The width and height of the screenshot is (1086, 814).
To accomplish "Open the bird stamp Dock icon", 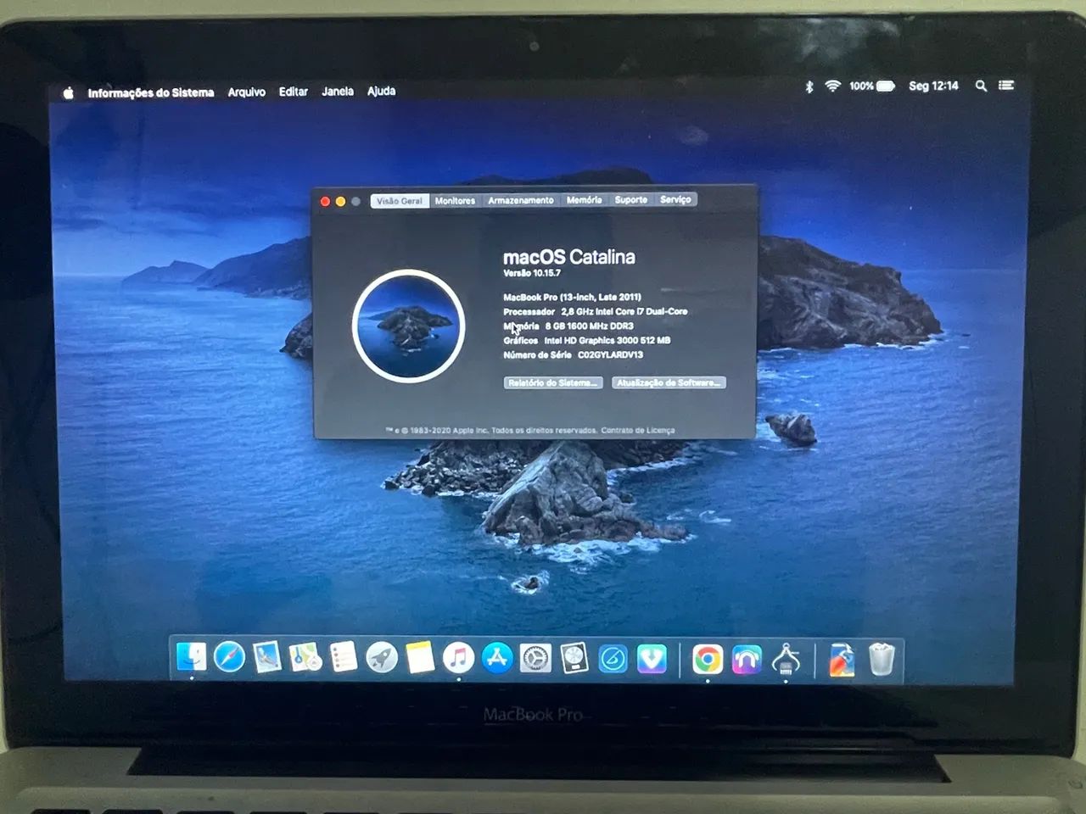I will (266, 657).
